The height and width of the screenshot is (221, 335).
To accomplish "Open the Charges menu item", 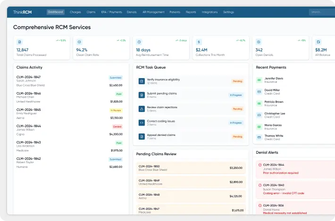I will [75, 12].
